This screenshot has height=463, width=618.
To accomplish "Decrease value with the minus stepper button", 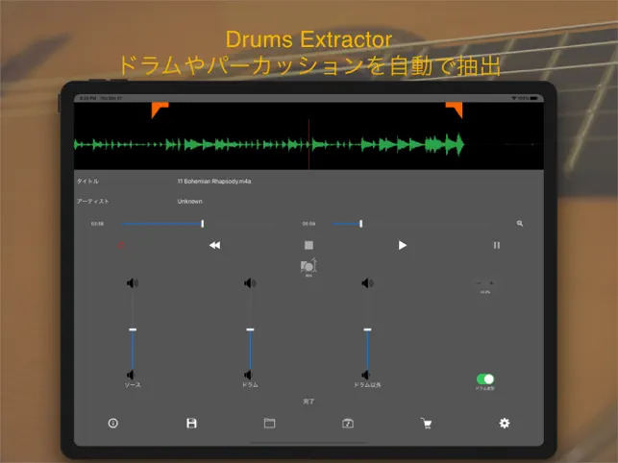I will pyautogui.click(x=479, y=283).
